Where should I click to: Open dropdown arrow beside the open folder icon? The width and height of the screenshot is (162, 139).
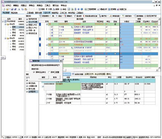coord(10,9)
